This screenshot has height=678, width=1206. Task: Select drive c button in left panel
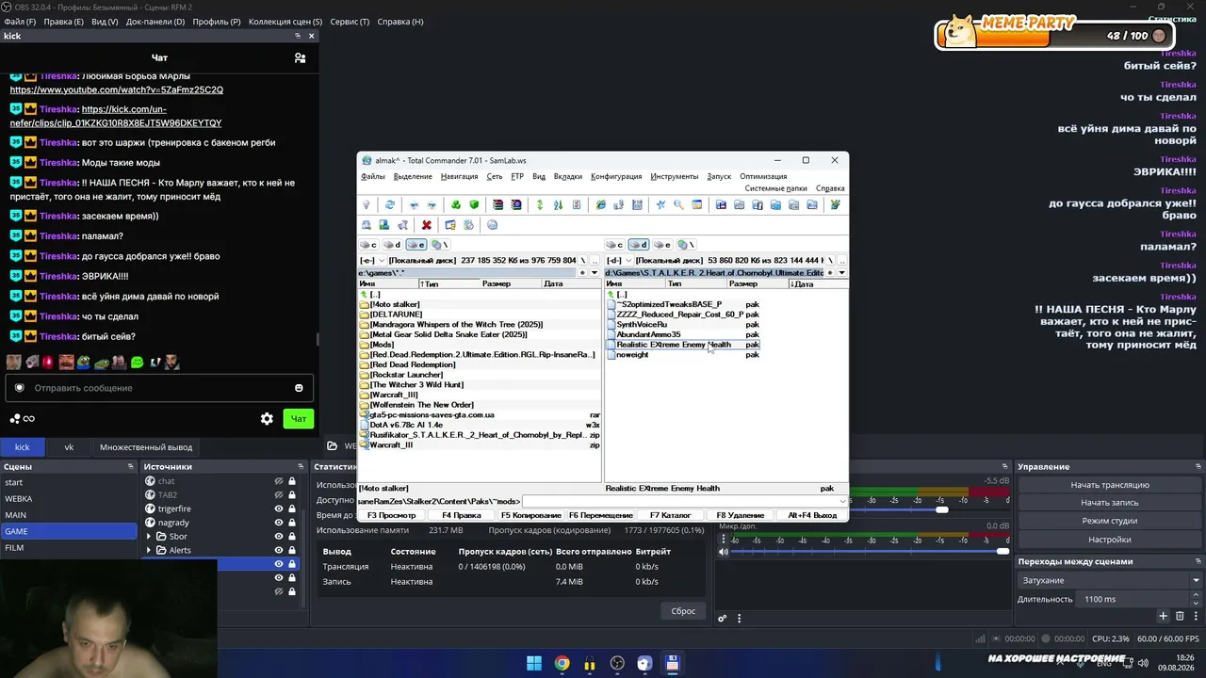[369, 245]
